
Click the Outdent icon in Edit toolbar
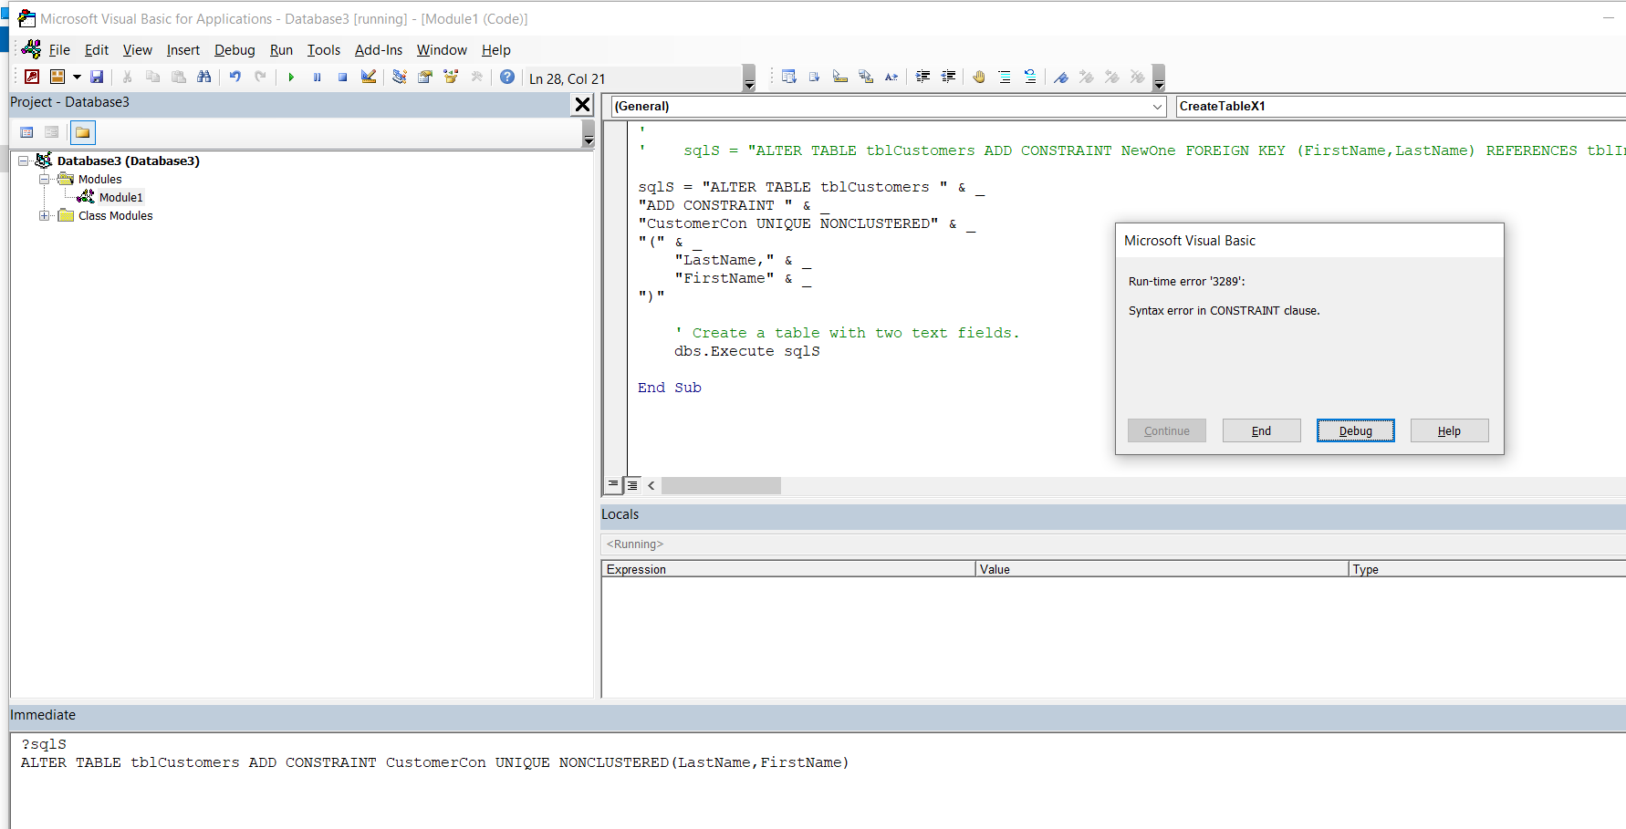point(948,78)
